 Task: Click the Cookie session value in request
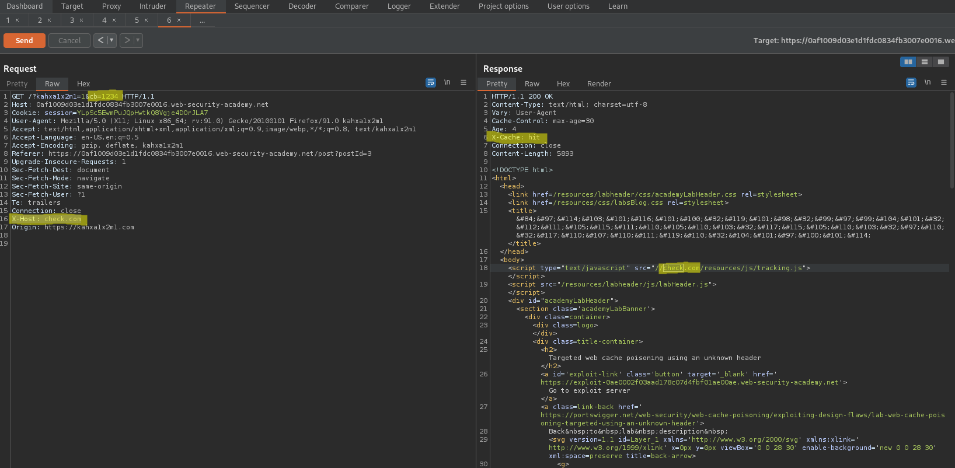click(x=142, y=113)
